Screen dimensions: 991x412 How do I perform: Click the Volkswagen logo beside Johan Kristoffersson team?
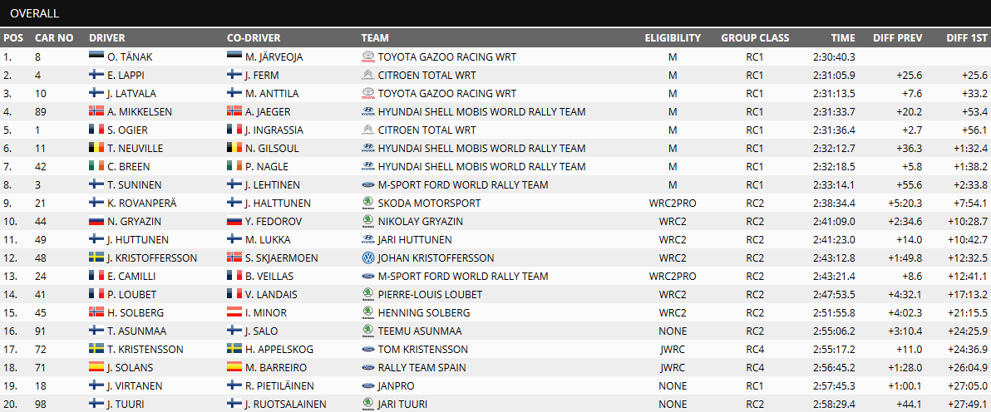(367, 258)
